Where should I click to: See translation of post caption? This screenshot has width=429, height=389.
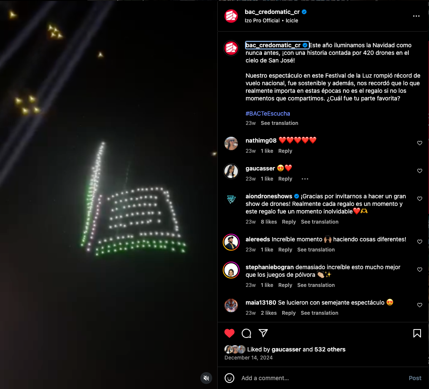279,123
